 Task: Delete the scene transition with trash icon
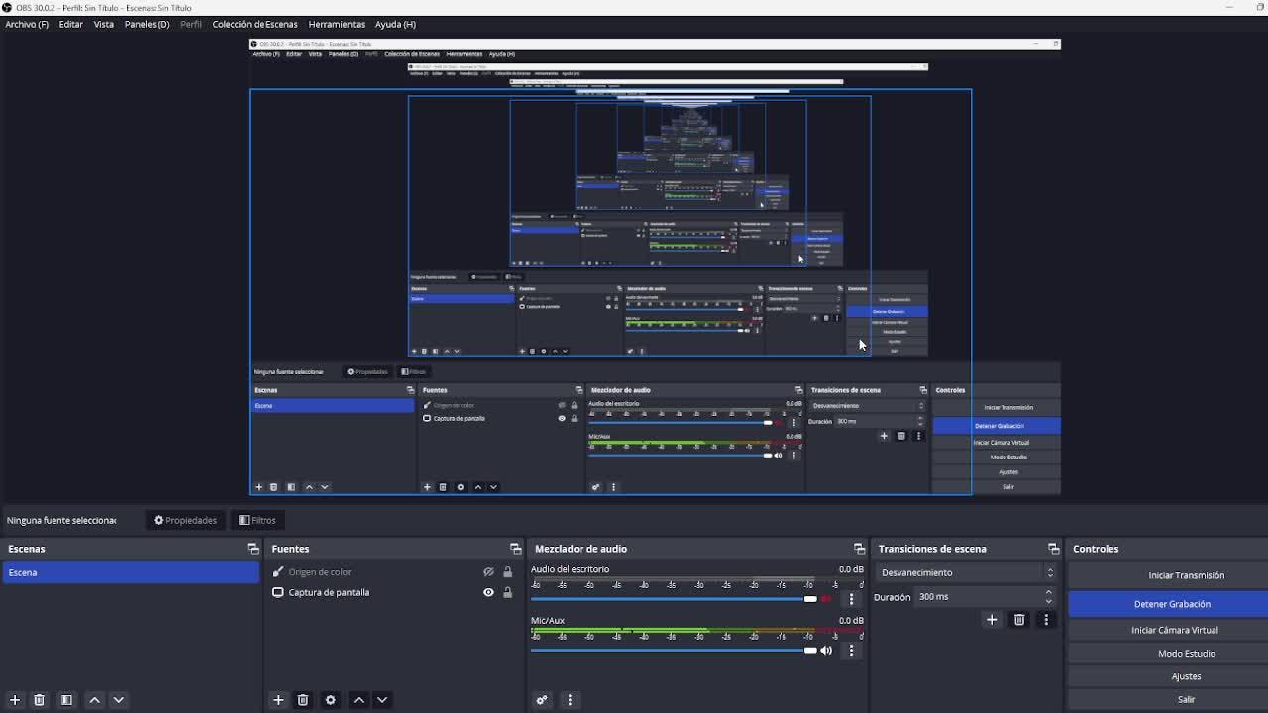point(1019,620)
